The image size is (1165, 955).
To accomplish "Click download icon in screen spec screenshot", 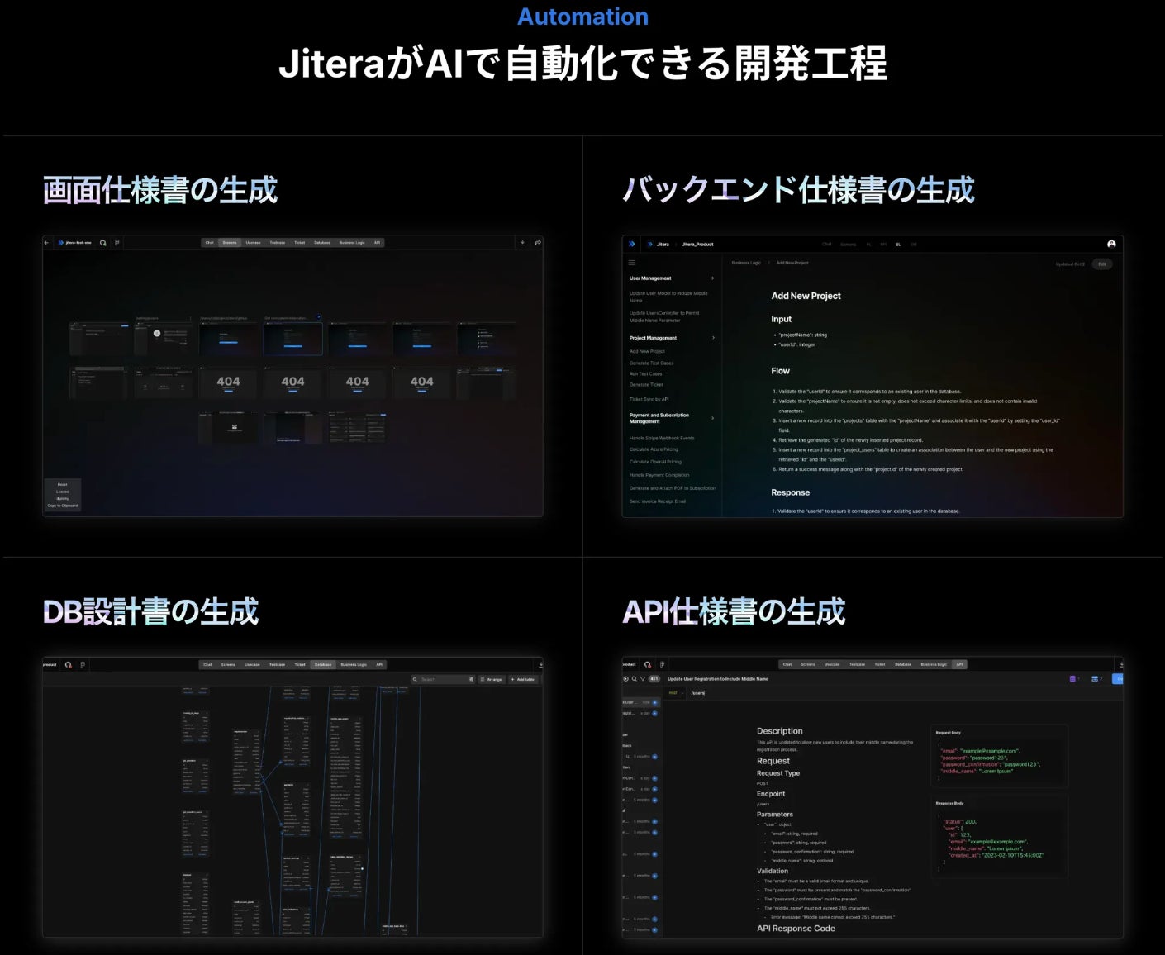I will pos(522,243).
